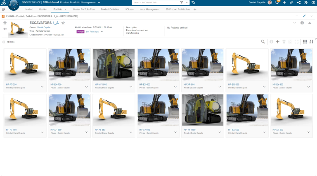Toggle the hamburger side menu icon
Viewport: 317px width, 176px height.
coord(3,9)
